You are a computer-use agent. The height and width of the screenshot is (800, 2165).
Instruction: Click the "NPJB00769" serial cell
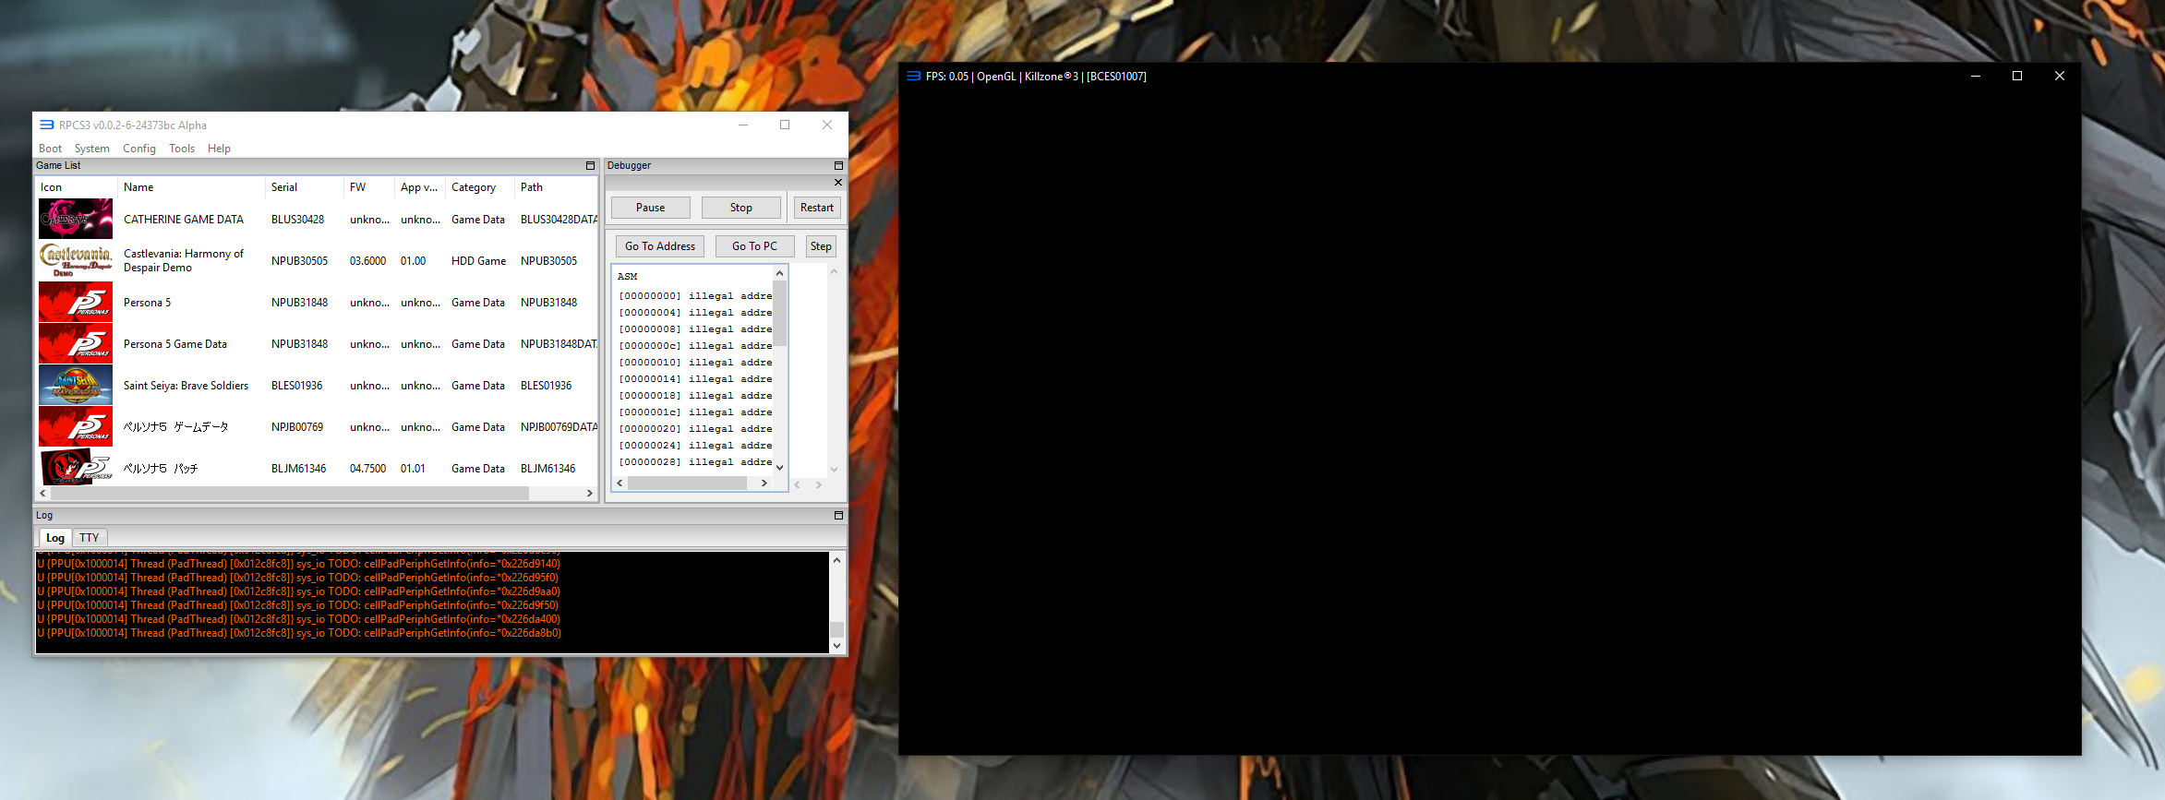pyautogui.click(x=297, y=427)
